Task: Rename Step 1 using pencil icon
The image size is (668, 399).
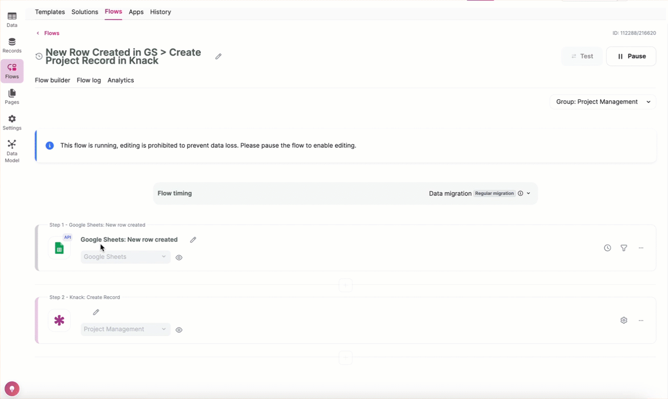Action: tap(193, 239)
